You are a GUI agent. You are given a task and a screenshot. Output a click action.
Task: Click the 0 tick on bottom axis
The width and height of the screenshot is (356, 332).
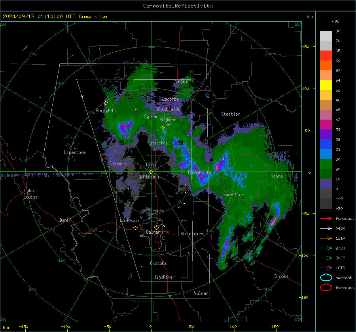(151, 326)
